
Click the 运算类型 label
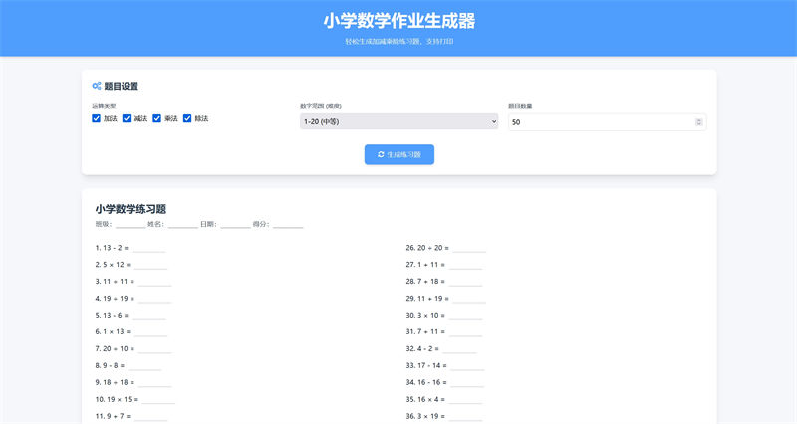point(104,106)
